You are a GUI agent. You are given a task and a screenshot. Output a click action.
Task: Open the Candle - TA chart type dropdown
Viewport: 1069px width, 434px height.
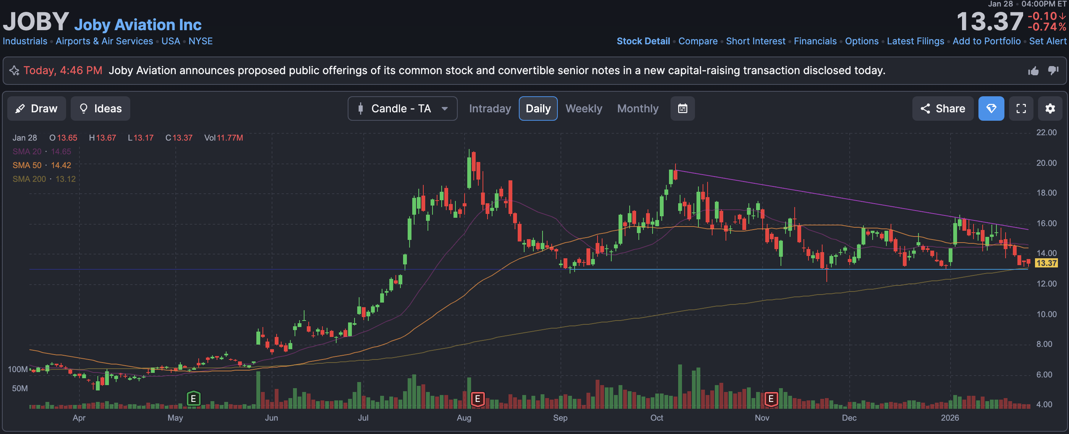[x=402, y=109]
